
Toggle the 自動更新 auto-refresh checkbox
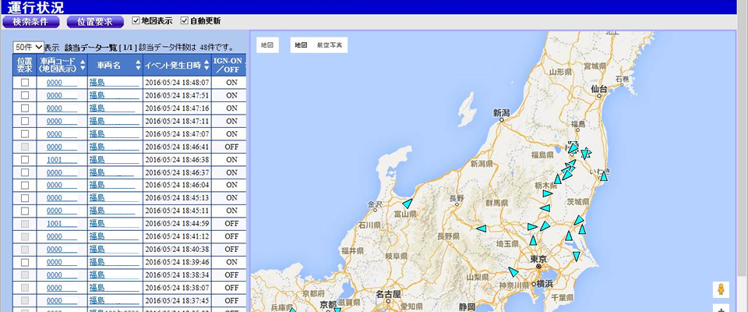(x=185, y=20)
